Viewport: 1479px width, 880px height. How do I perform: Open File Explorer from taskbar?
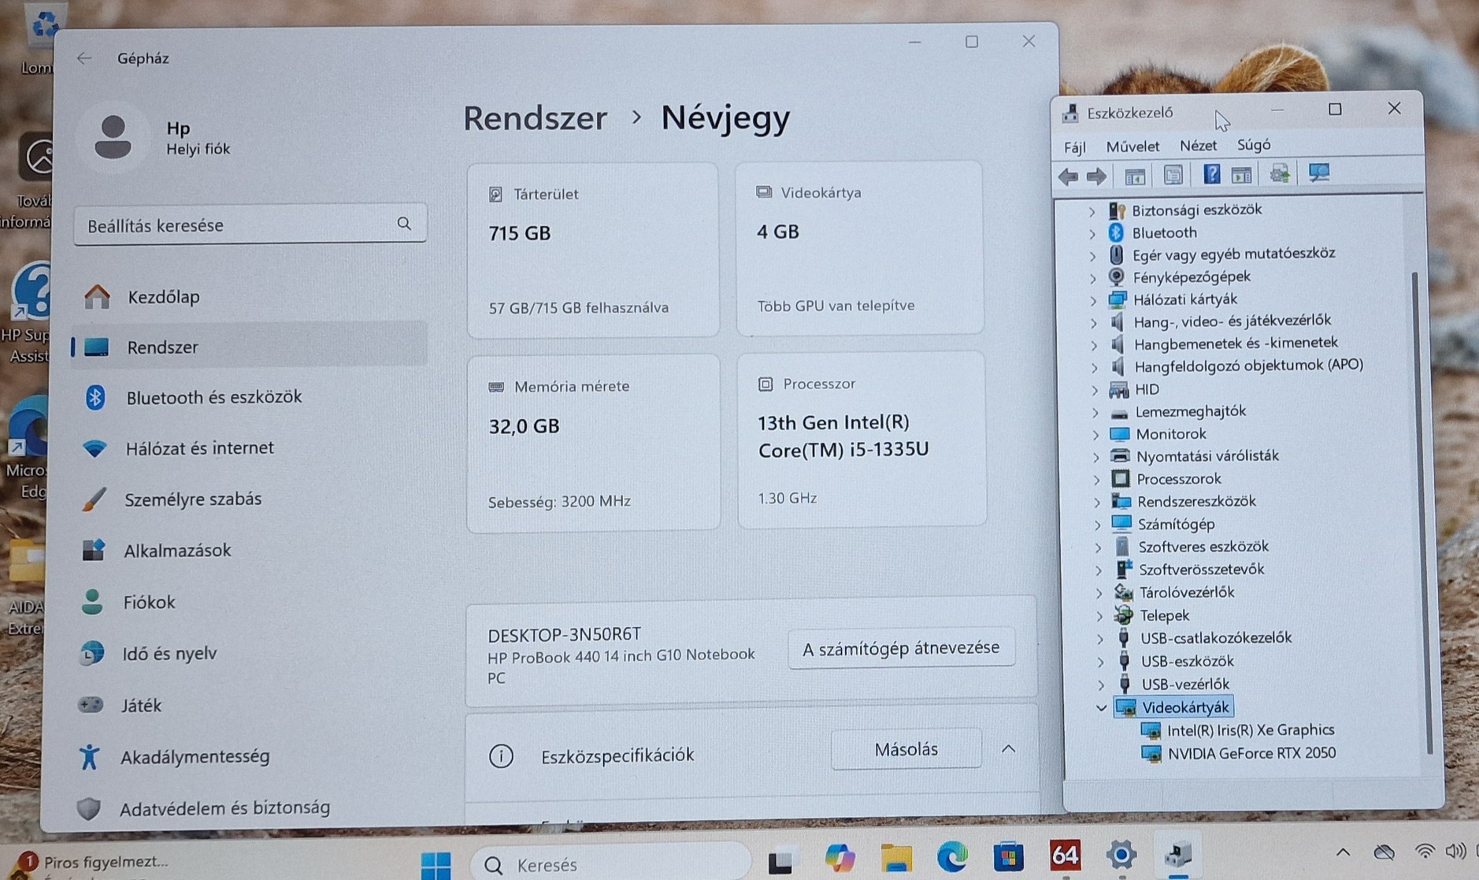point(895,858)
